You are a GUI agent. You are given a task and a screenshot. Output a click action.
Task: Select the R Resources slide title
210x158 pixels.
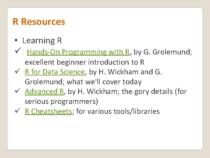coord(39,22)
